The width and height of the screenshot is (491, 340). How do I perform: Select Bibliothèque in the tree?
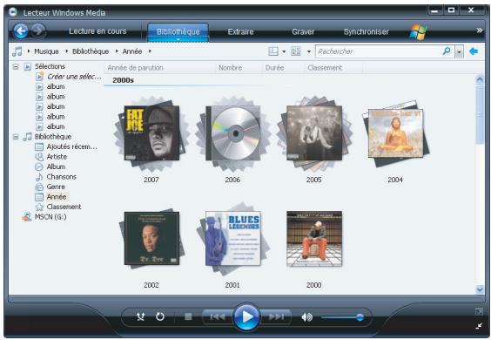(x=53, y=137)
